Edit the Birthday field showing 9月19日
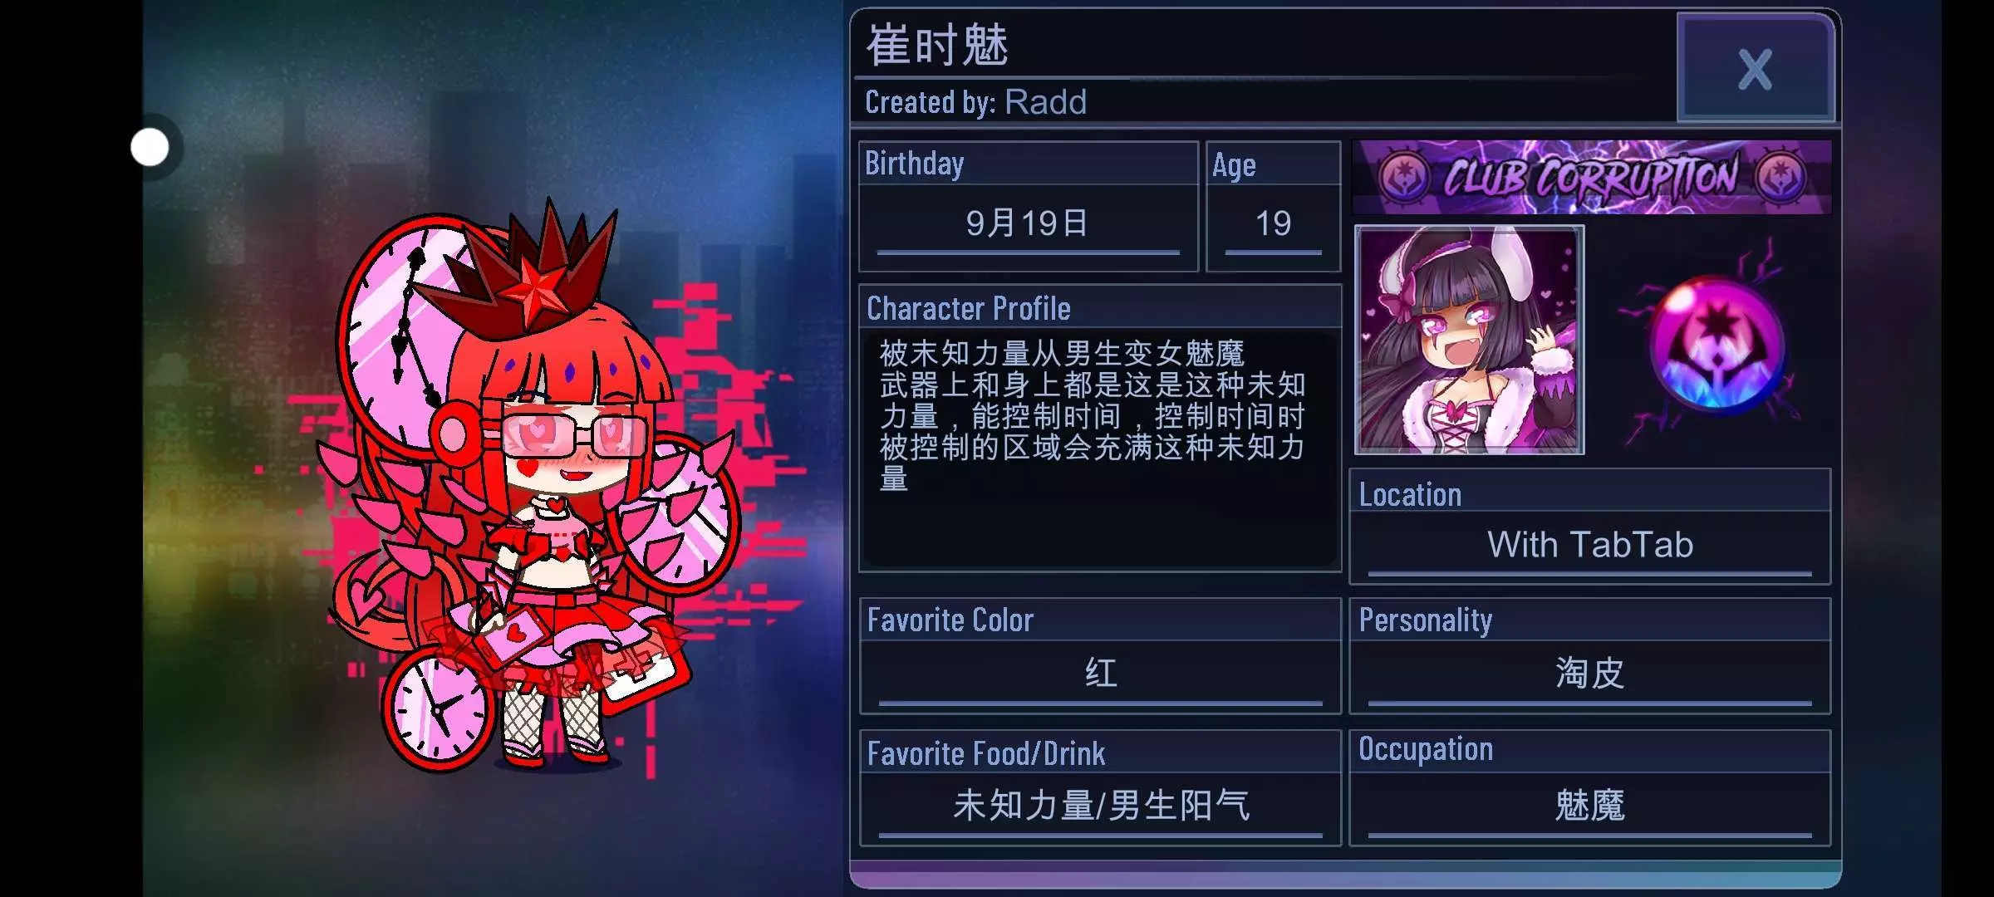1994x897 pixels. point(1028,224)
